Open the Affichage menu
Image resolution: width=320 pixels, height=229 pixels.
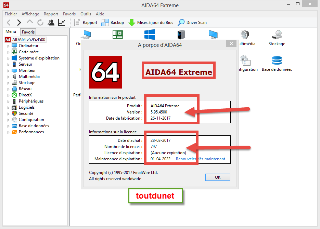30,14
